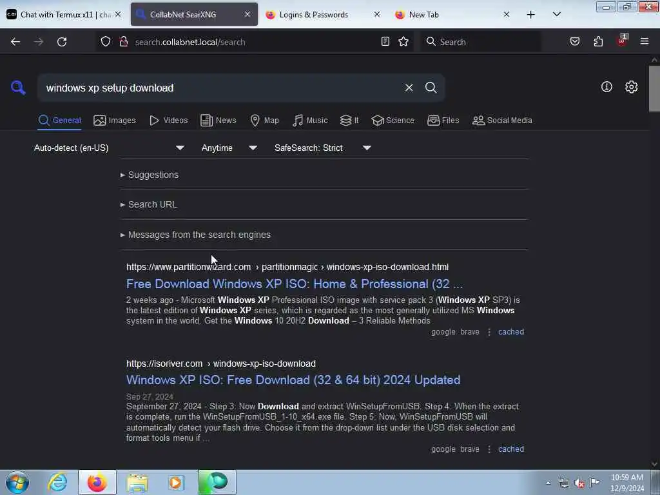Click the SearXNG search query field
Screen dimensions: 660x495
click(221, 88)
